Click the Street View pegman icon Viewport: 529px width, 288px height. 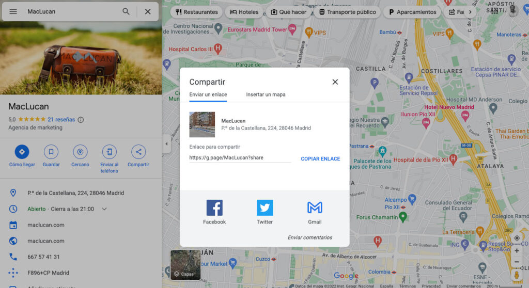[x=517, y=275]
